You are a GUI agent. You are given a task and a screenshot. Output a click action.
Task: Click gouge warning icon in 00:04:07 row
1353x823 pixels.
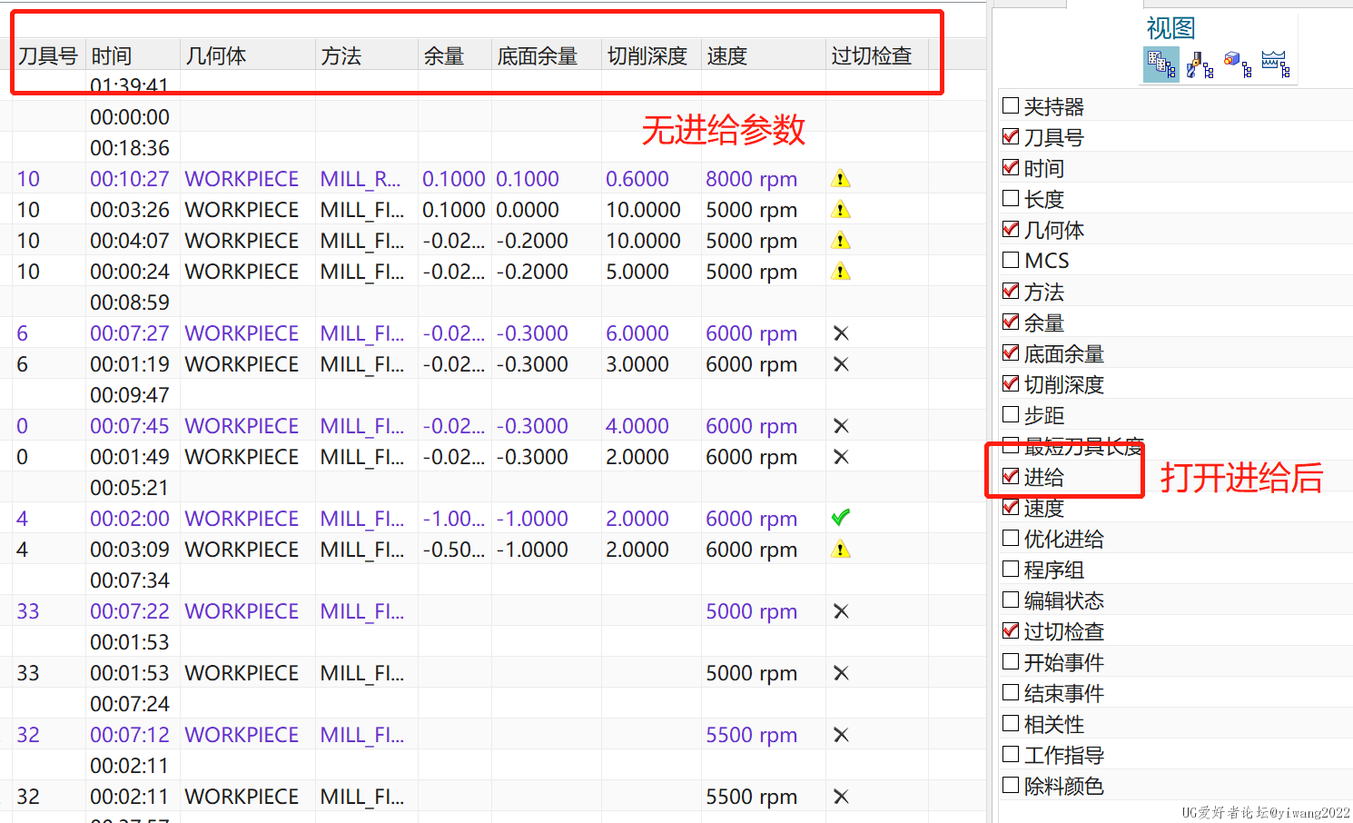(841, 241)
